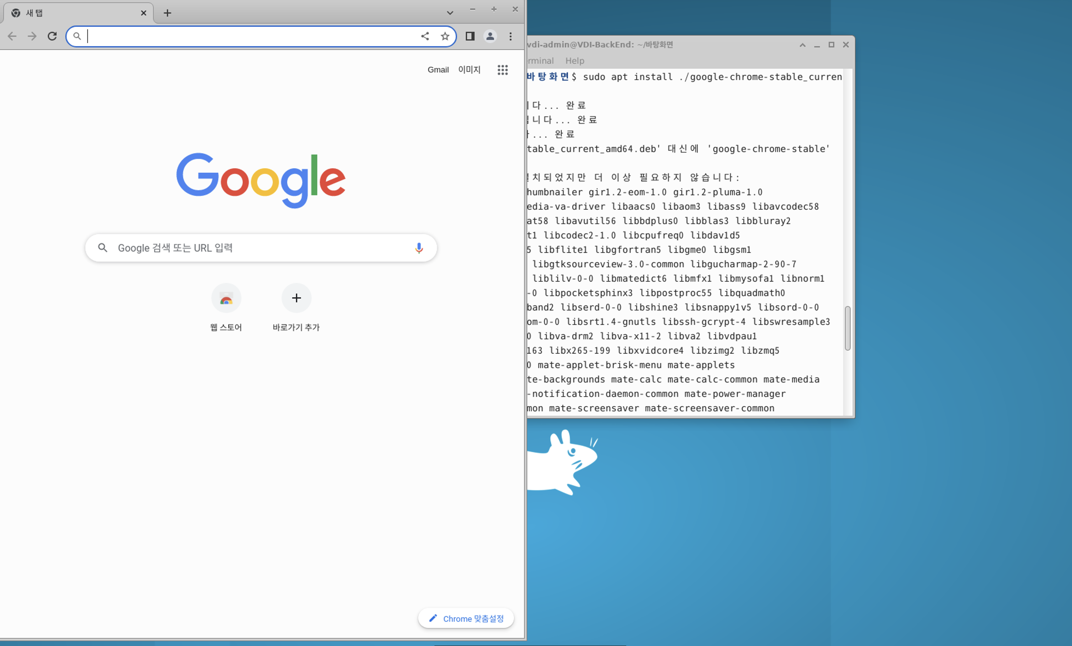Click the browser reload button

pos(52,36)
